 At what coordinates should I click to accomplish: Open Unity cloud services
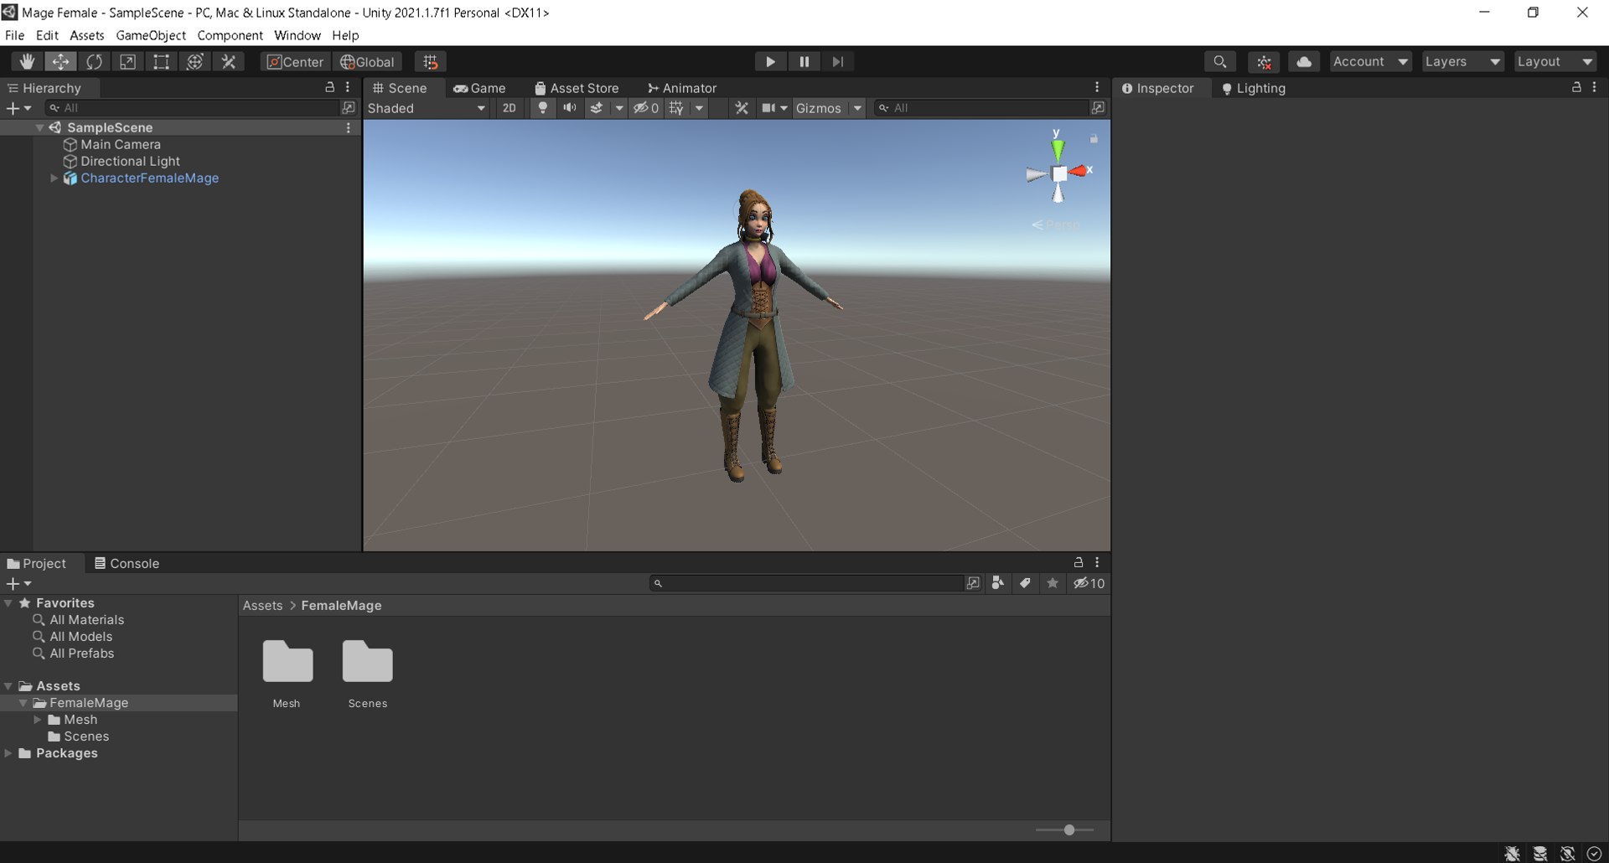tap(1304, 62)
